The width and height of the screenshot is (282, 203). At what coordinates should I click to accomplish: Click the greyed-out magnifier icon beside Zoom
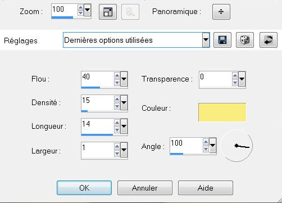click(130, 12)
